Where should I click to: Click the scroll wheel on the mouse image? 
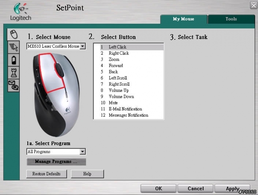[59, 70]
